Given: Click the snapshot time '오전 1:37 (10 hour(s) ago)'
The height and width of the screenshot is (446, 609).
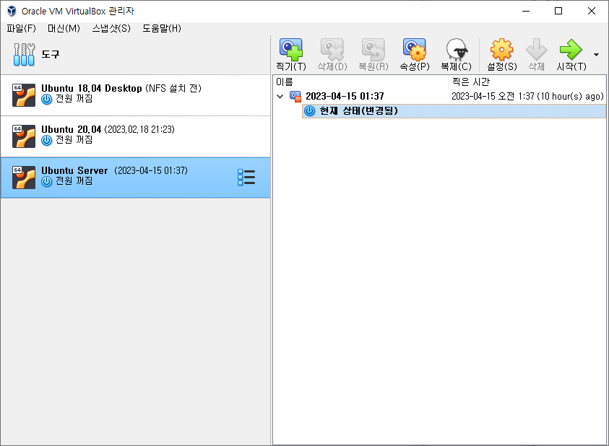Looking at the screenshot, I should [x=550, y=96].
